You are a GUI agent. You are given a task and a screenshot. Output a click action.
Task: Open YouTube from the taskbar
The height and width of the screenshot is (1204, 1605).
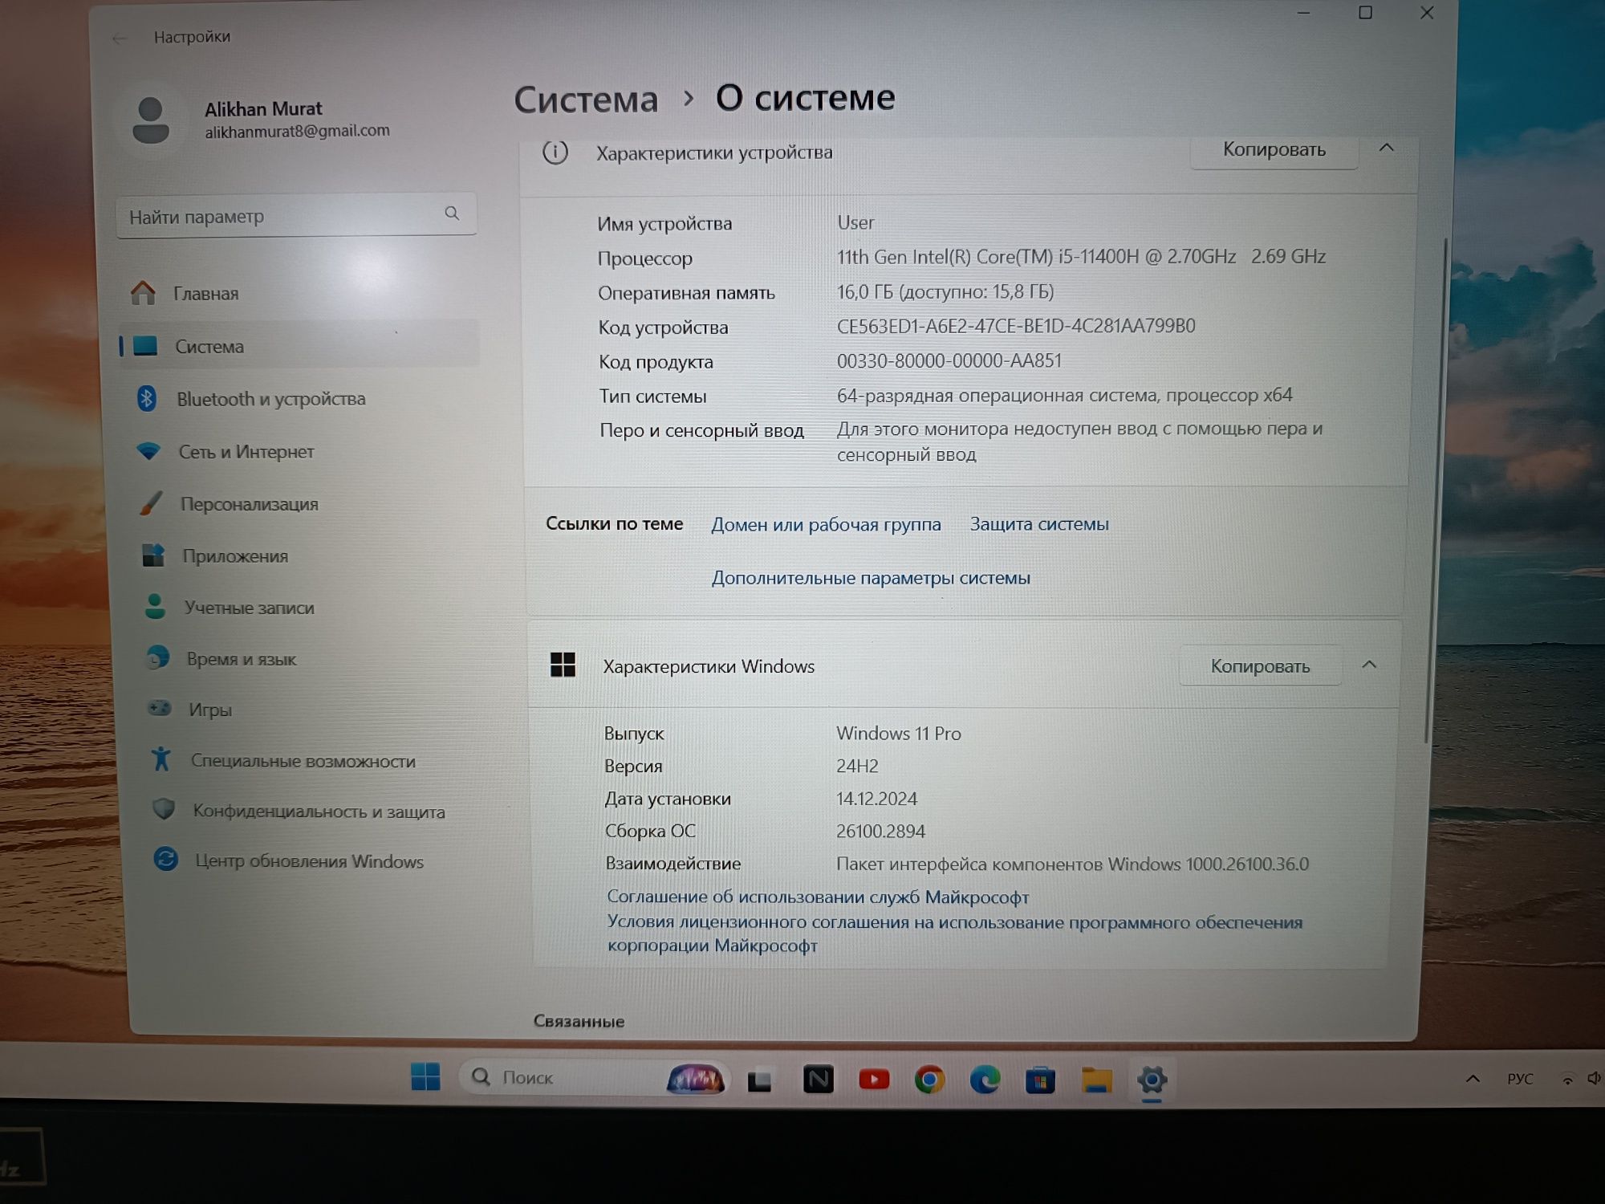874,1080
